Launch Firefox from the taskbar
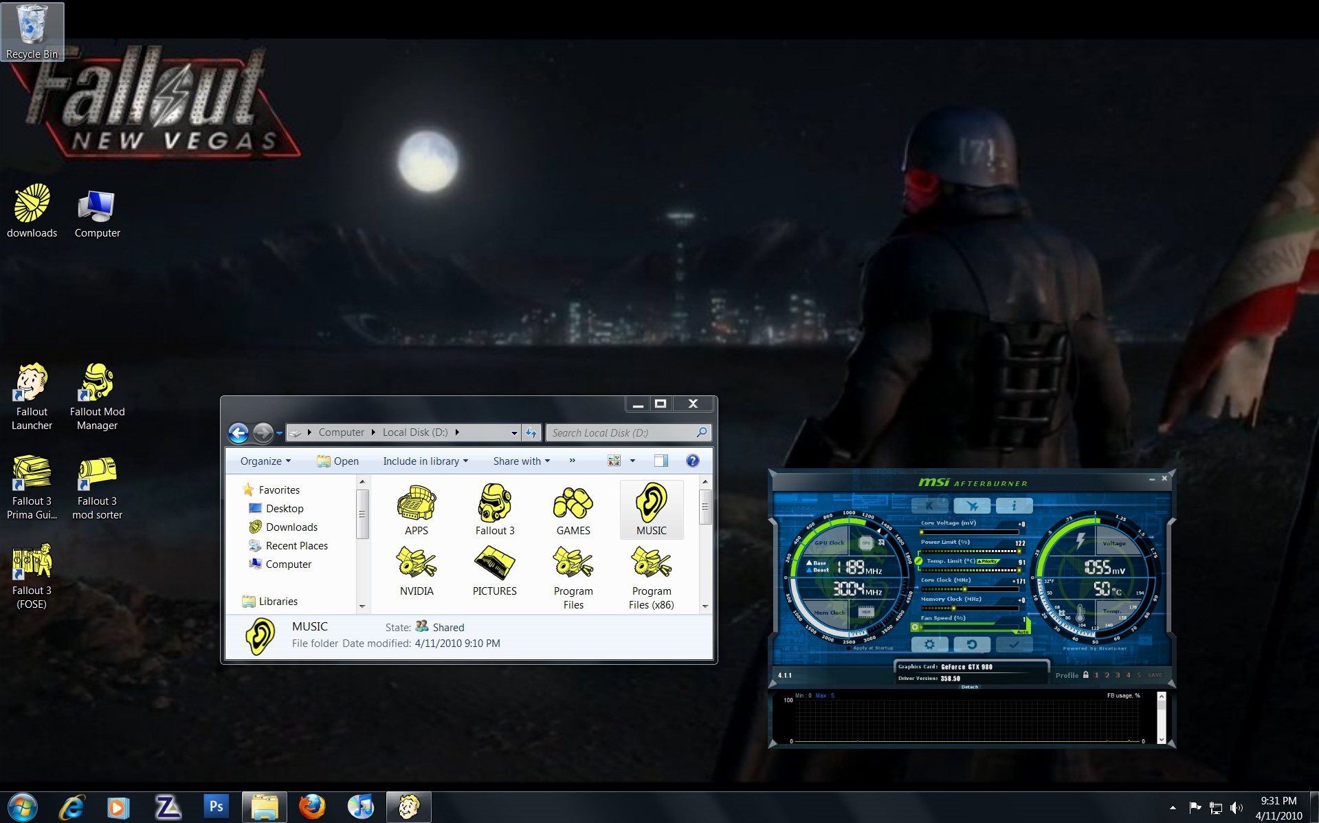This screenshot has height=823, width=1319. coord(312,806)
